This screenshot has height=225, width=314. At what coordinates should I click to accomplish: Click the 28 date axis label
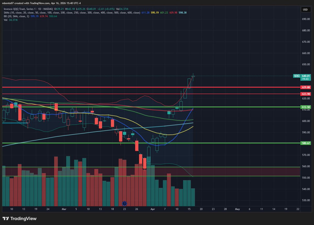[x=225, y=209]
